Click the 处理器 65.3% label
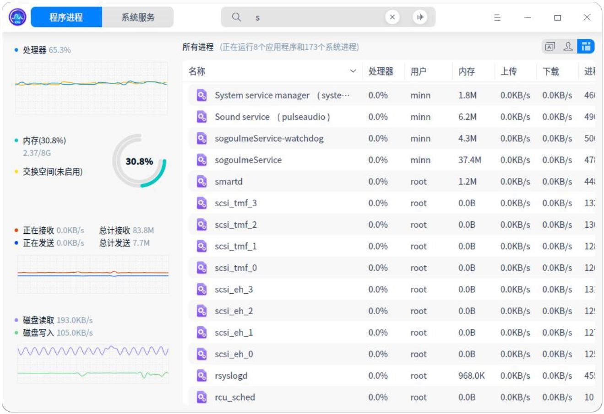 coord(47,50)
